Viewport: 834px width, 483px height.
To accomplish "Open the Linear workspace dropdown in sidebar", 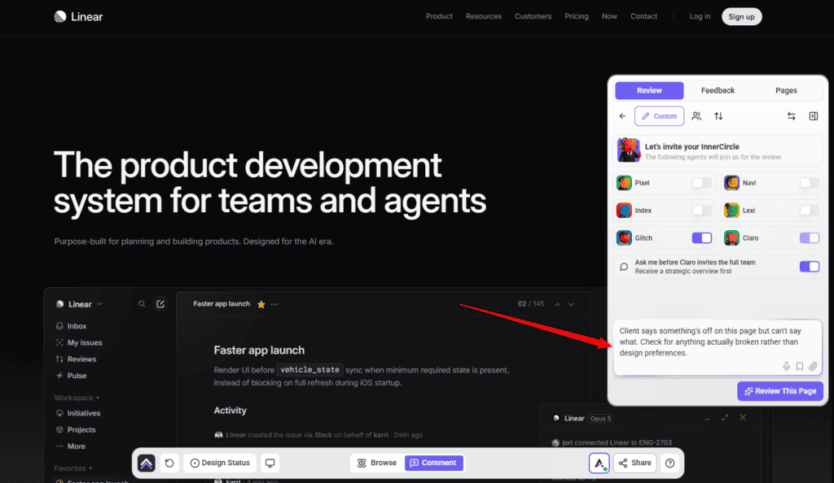I will [x=79, y=304].
